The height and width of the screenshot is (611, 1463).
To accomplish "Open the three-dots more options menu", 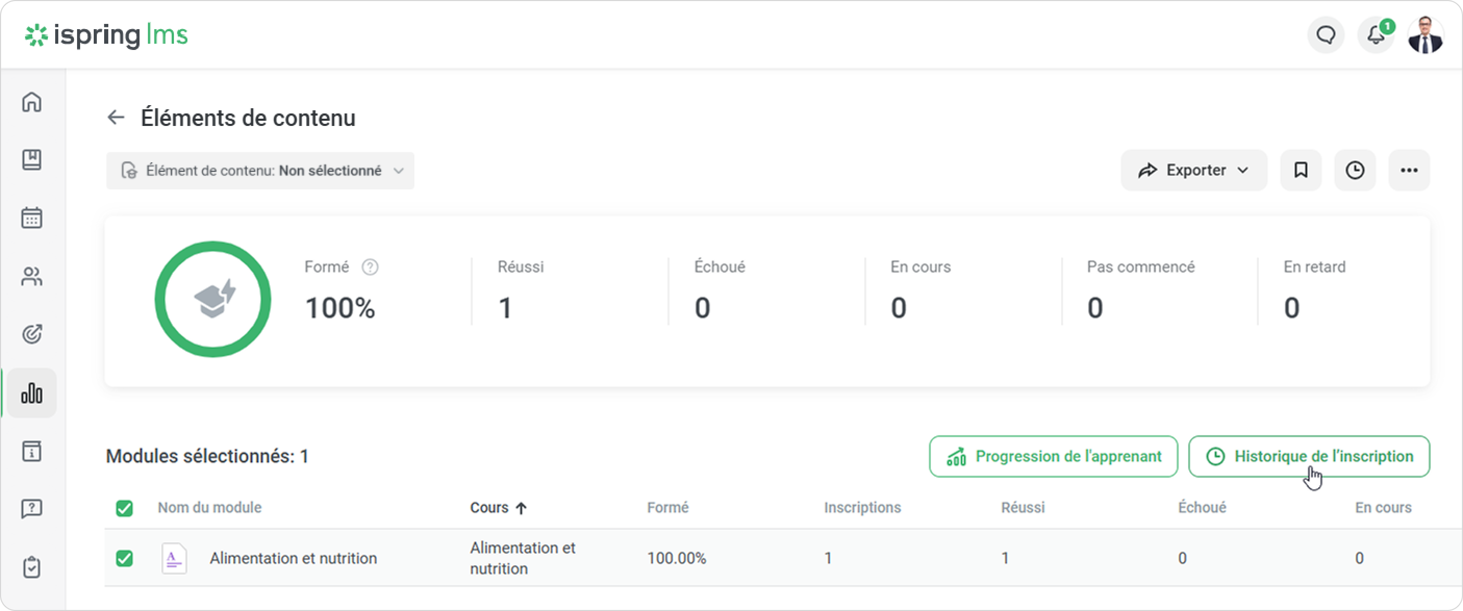I will pos(1408,170).
